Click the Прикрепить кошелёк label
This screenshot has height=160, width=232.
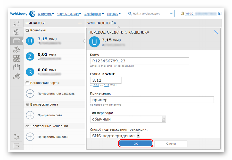[53, 137]
